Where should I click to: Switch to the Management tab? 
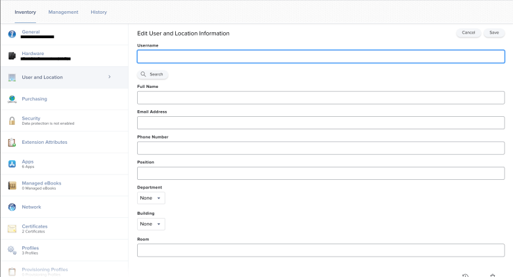click(63, 12)
